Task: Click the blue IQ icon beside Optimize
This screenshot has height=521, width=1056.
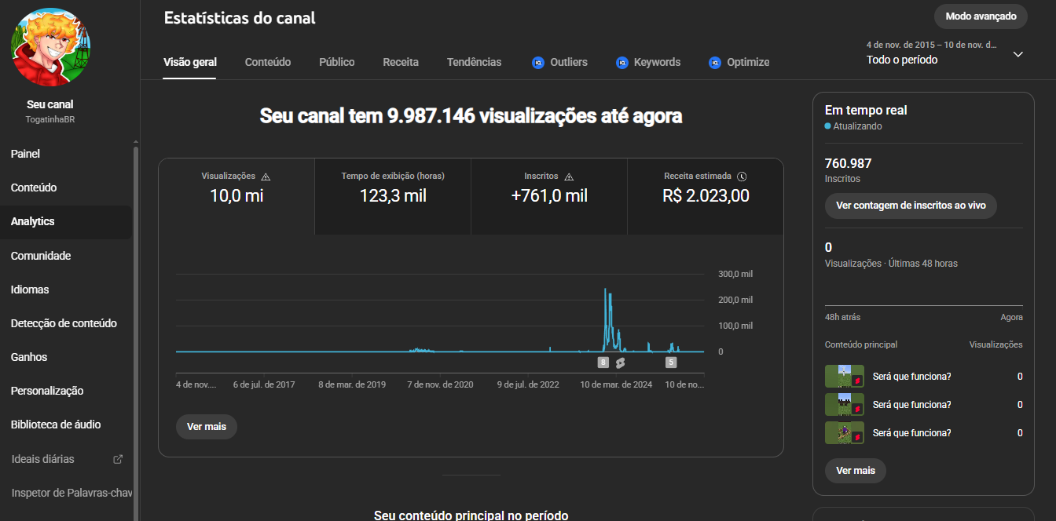Action: click(x=715, y=63)
